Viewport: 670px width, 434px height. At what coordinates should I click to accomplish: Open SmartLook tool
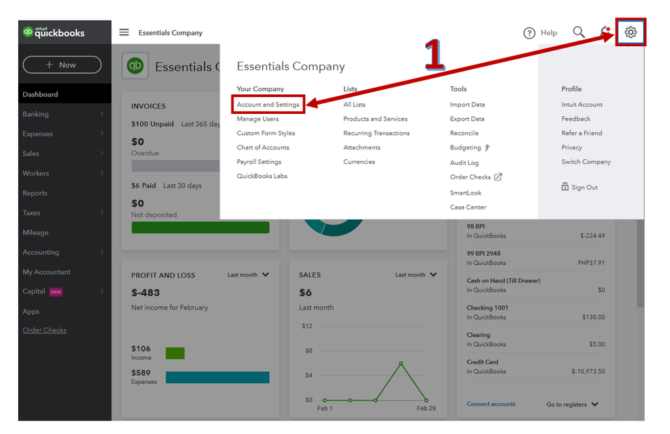click(465, 193)
